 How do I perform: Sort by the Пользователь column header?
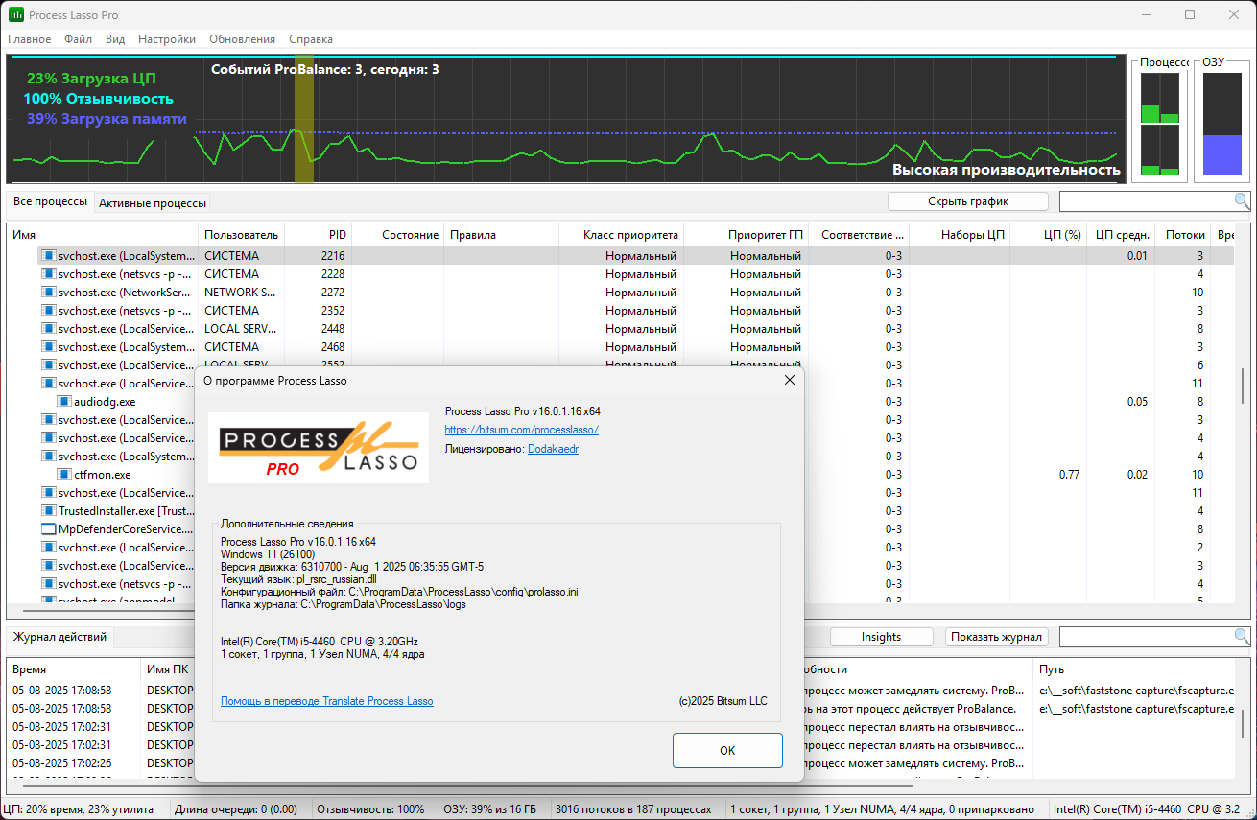click(x=242, y=235)
